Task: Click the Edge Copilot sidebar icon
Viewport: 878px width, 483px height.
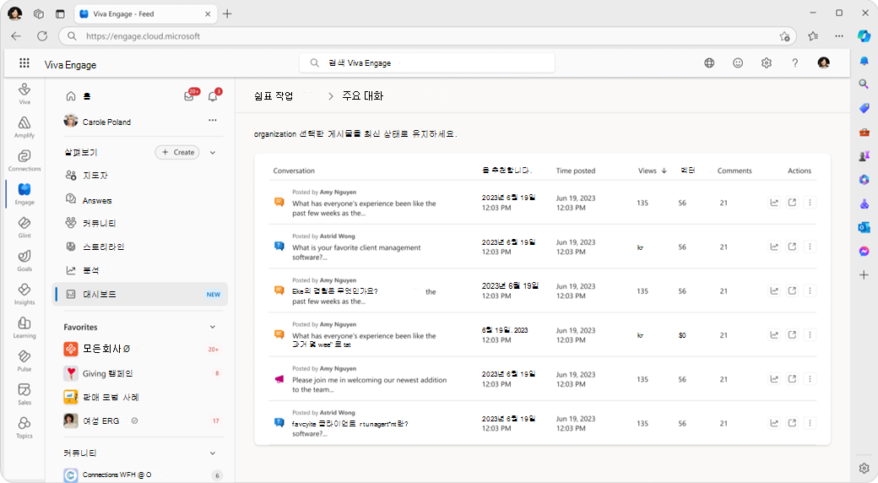Action: [x=864, y=35]
